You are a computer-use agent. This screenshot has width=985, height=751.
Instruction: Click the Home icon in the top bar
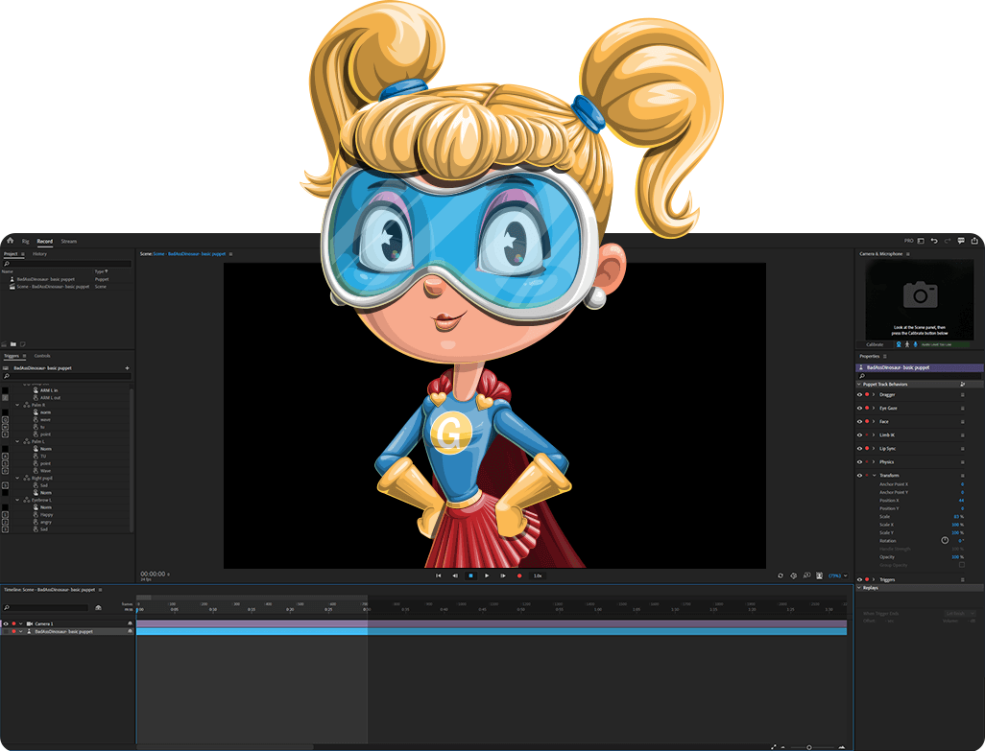tap(10, 241)
